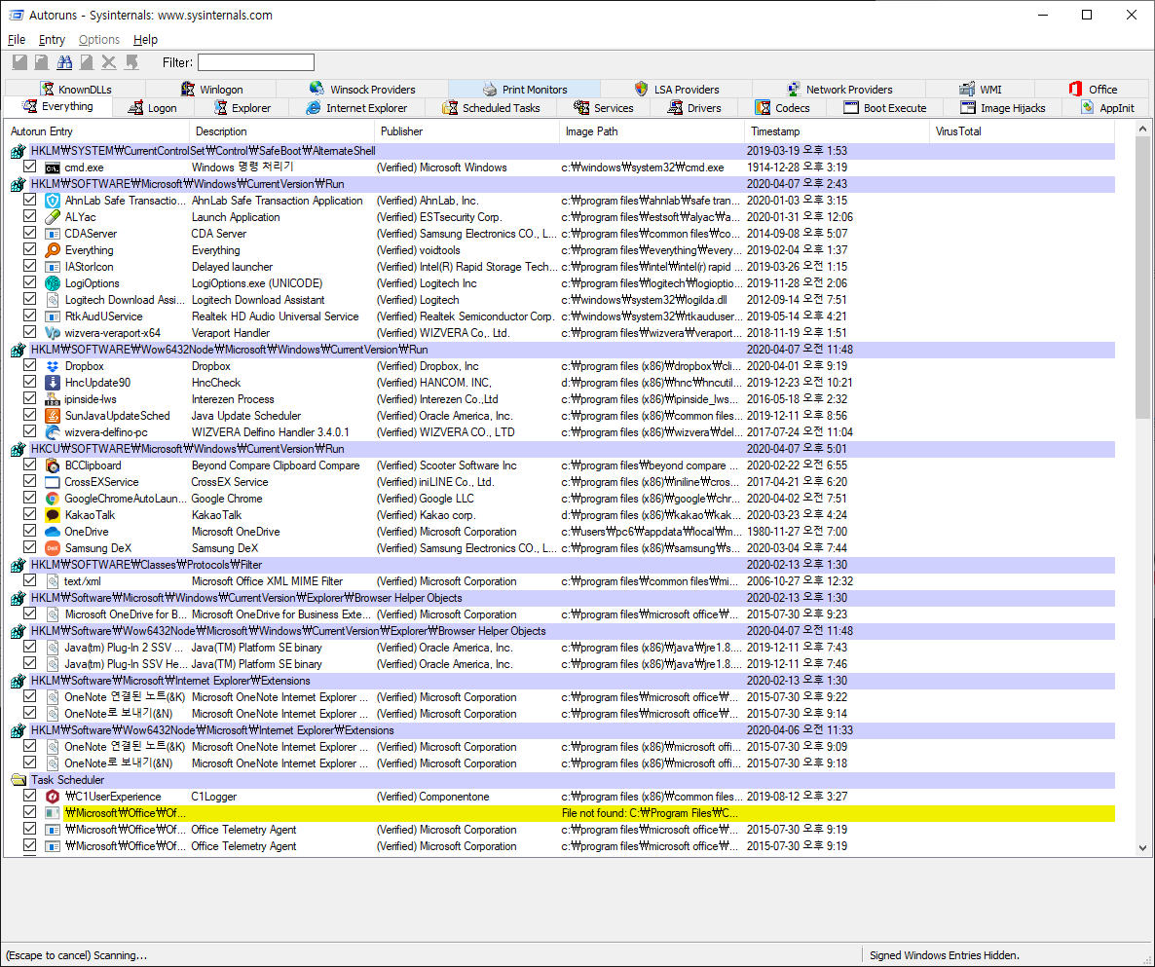Image resolution: width=1155 pixels, height=967 pixels.
Task: Click the wizvera-delfino-pc entry icon
Action: (53, 432)
